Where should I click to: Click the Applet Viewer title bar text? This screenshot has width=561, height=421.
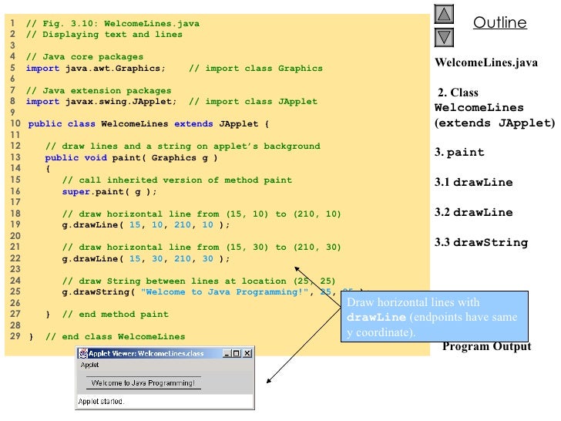[146, 354]
